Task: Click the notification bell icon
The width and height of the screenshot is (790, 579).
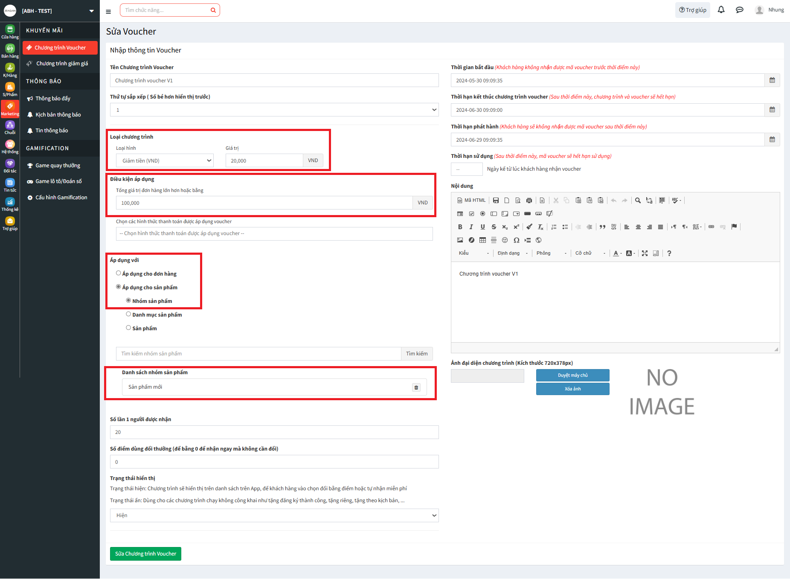Action: click(721, 10)
